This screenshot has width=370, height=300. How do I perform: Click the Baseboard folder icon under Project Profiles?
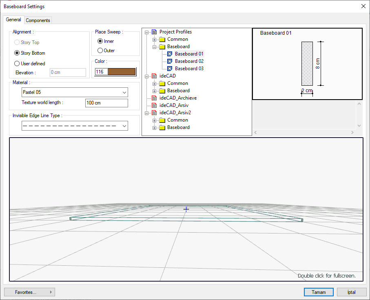162,47
